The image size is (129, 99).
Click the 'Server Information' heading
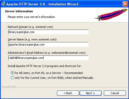coord(19,11)
